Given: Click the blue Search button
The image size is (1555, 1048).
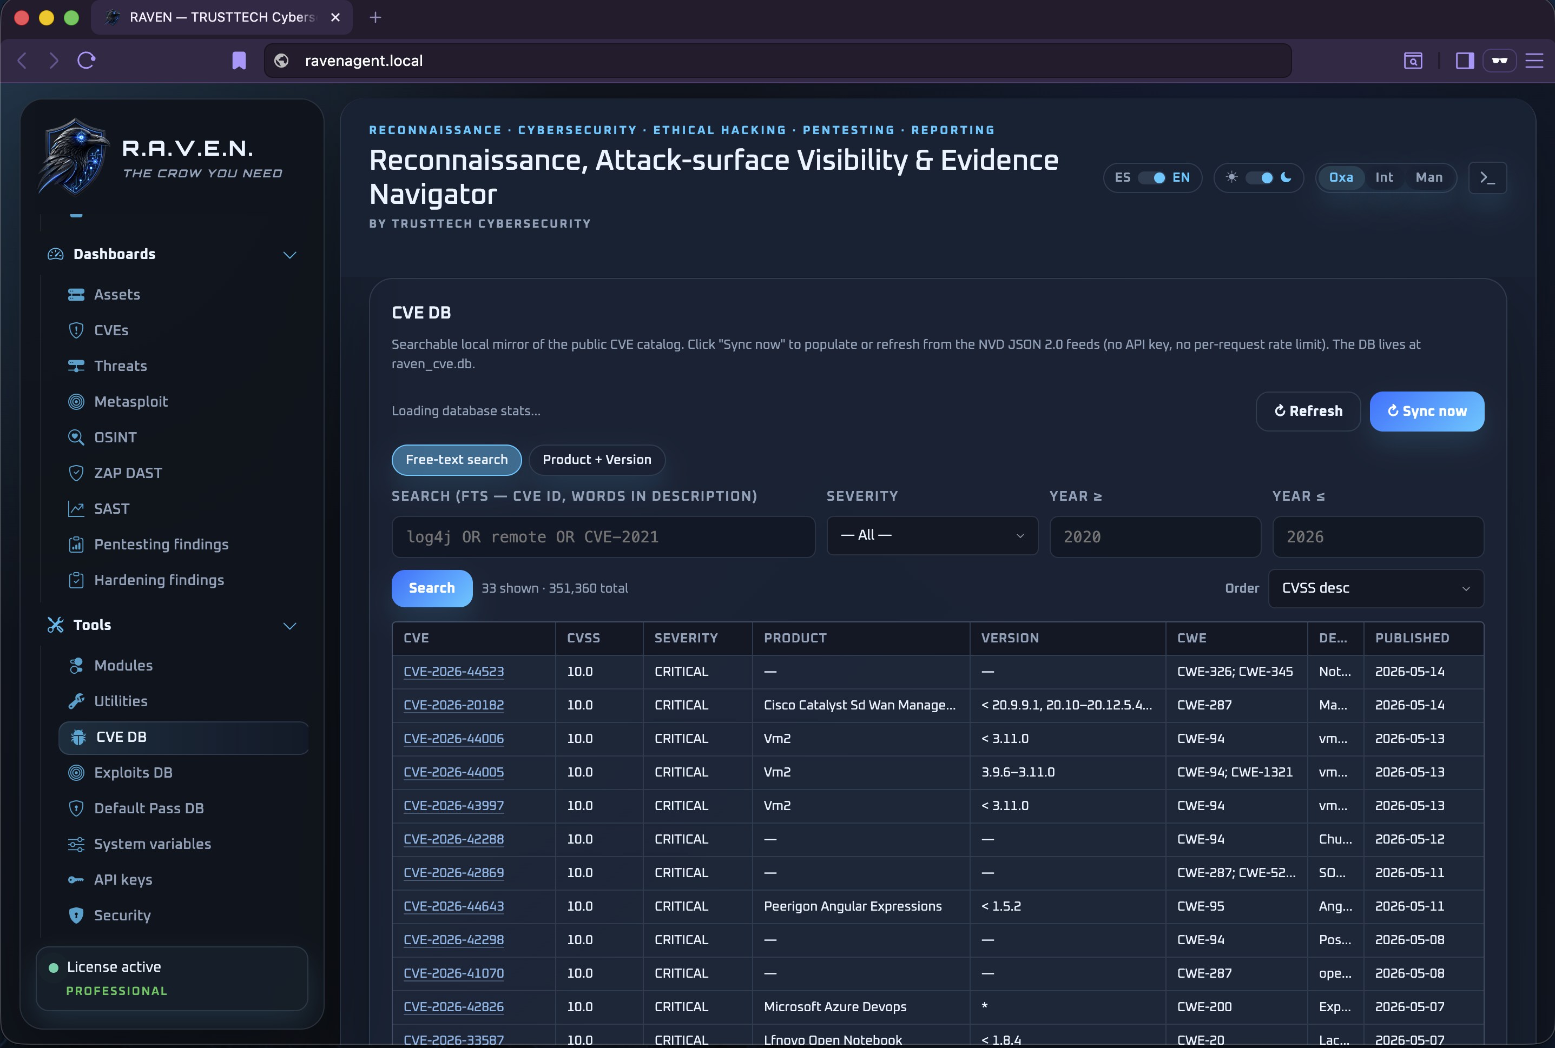Looking at the screenshot, I should coord(432,588).
